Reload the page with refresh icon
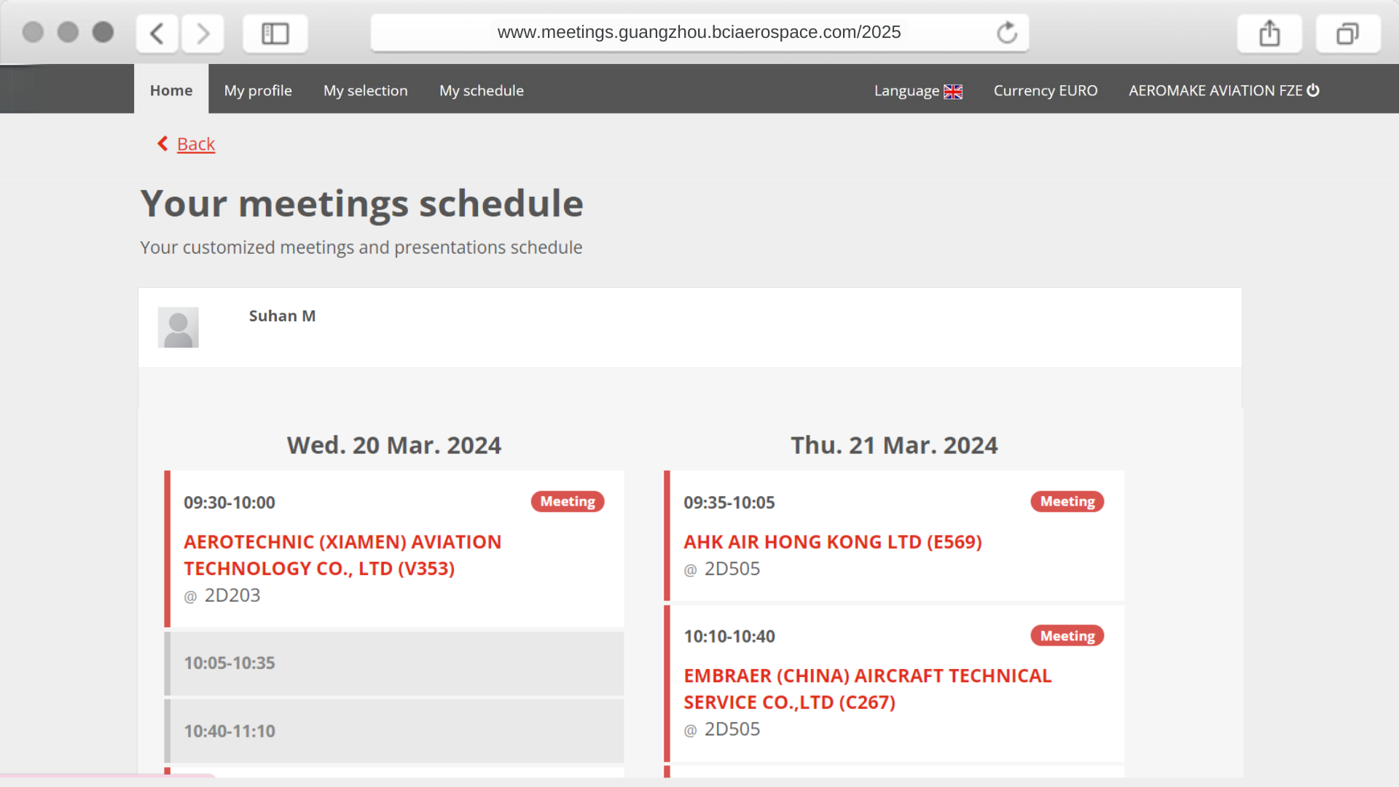Viewport: 1399px width, 787px height. 1007,33
